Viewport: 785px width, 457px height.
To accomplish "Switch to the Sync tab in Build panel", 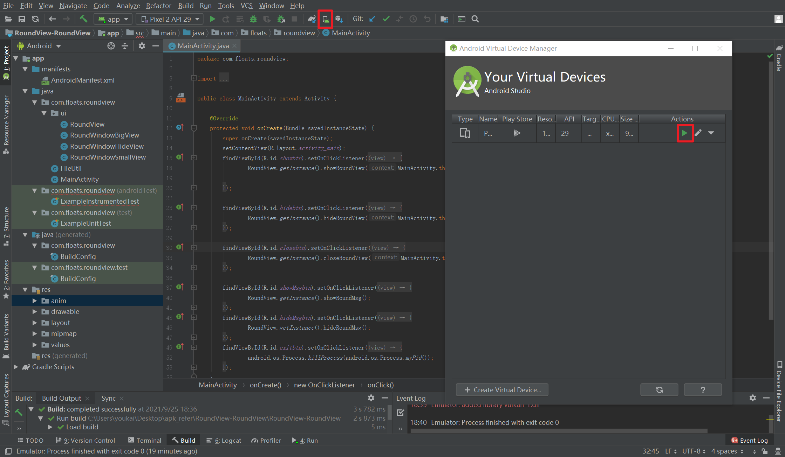I will tap(108, 398).
